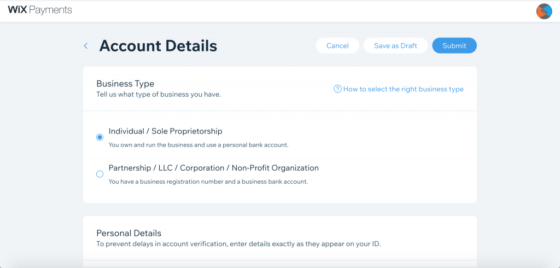Click the Account Details page heading
This screenshot has height=268, width=560.
point(158,46)
